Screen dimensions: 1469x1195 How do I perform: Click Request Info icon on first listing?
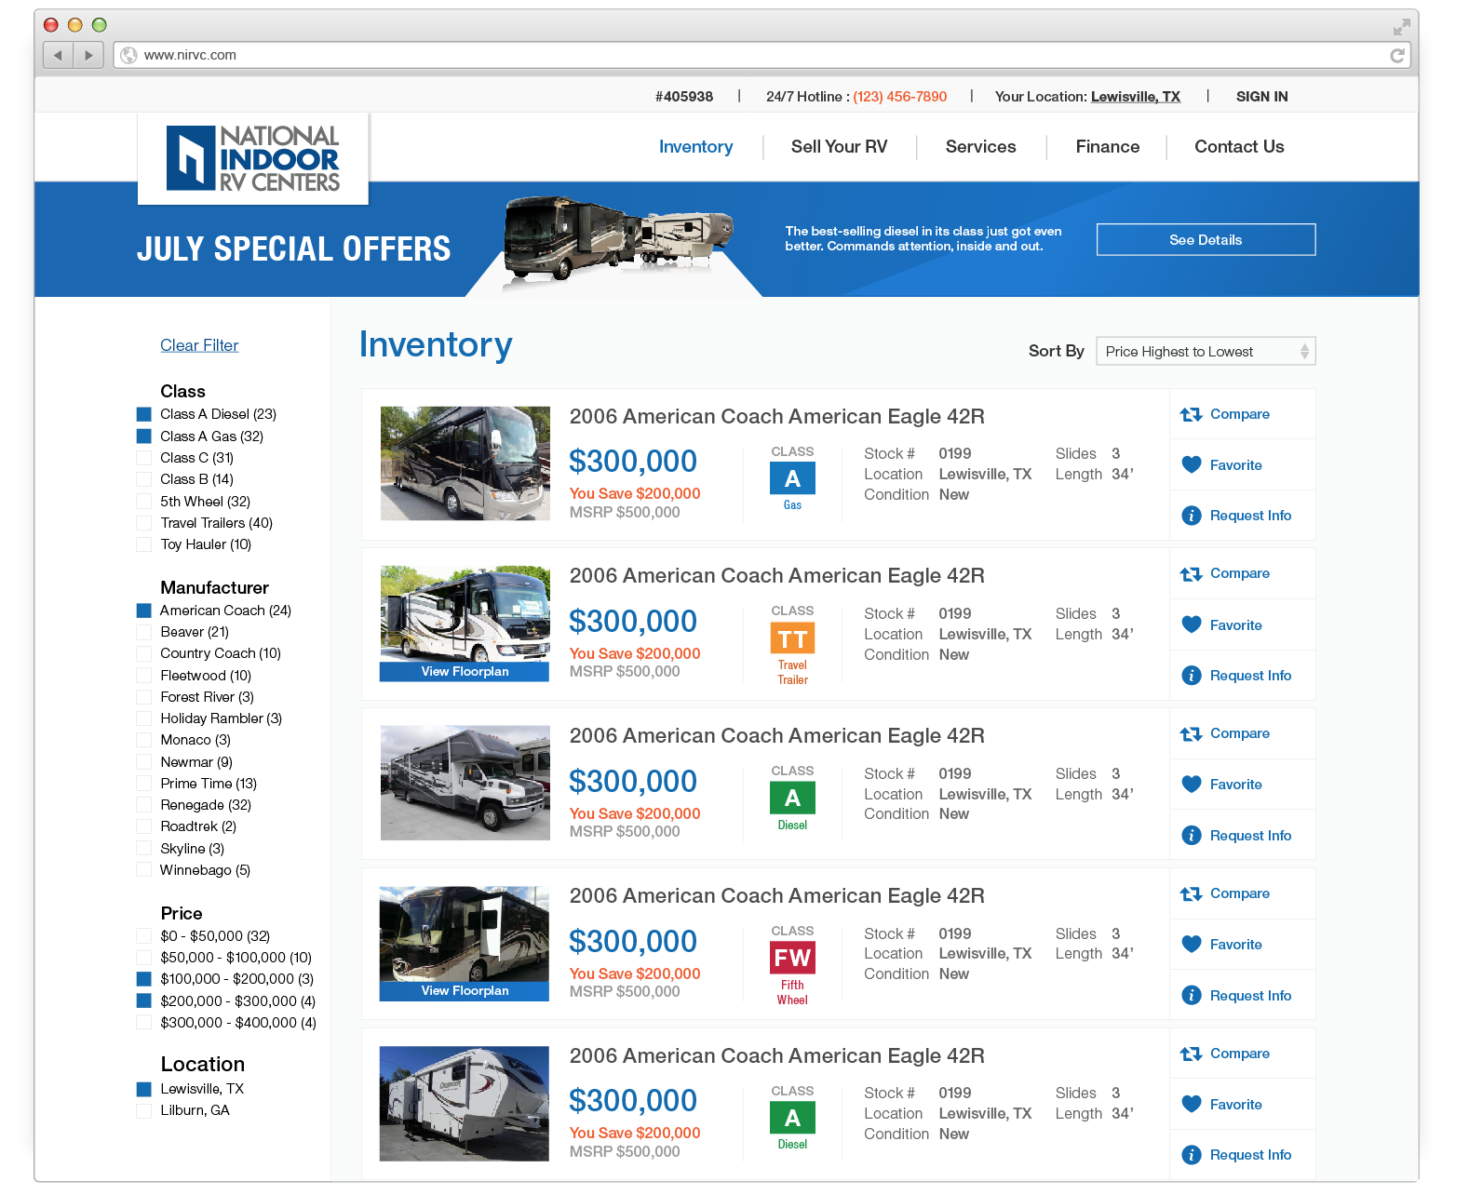1192,516
